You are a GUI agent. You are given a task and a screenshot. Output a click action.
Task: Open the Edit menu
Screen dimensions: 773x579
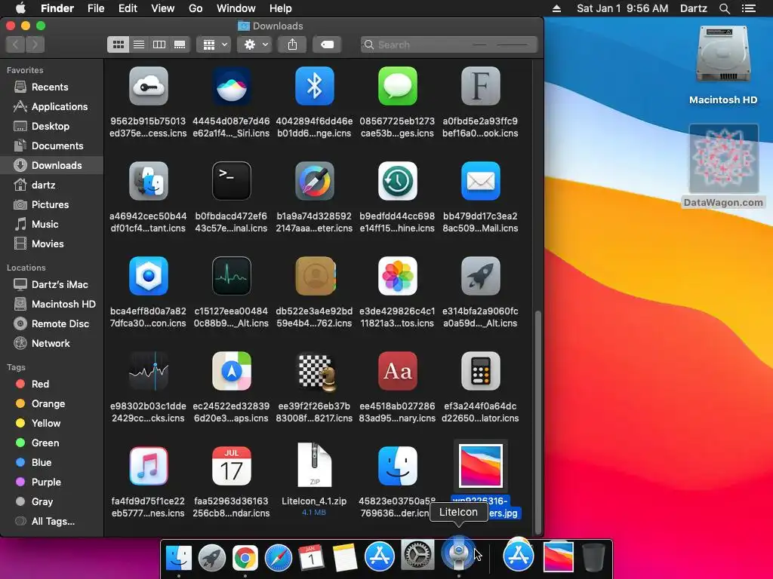click(128, 8)
